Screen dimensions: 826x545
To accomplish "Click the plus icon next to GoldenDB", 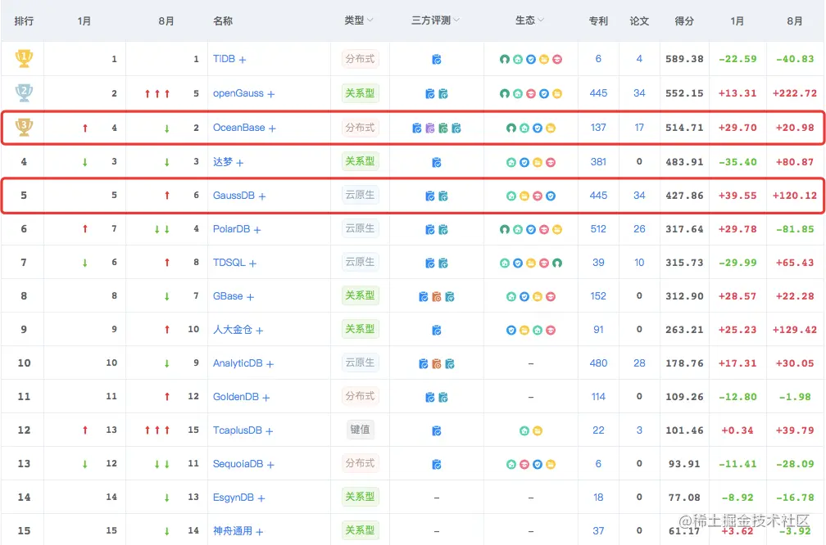I will (x=265, y=398).
